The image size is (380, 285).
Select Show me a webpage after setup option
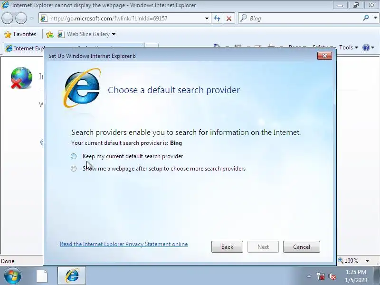pos(74,169)
